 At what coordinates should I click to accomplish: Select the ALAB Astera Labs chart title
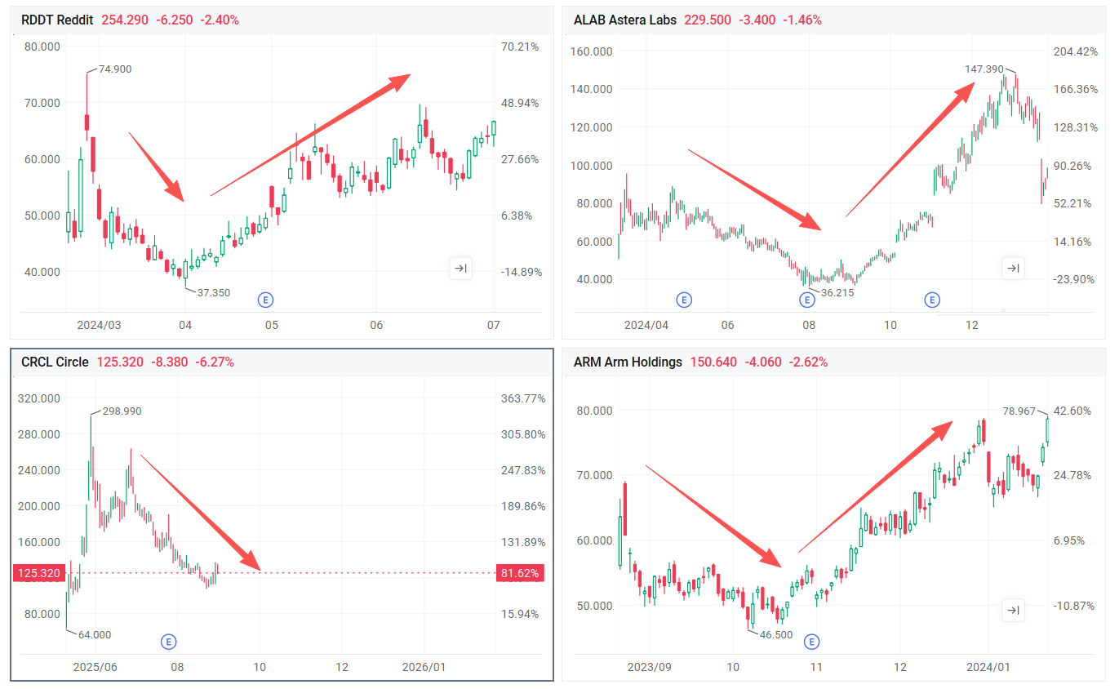(625, 20)
